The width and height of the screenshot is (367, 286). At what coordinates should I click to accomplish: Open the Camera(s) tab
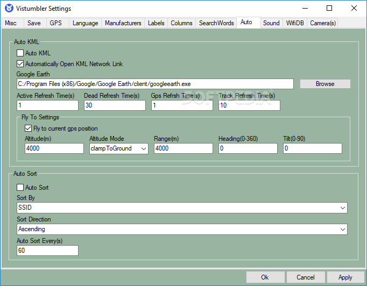tap(322, 23)
